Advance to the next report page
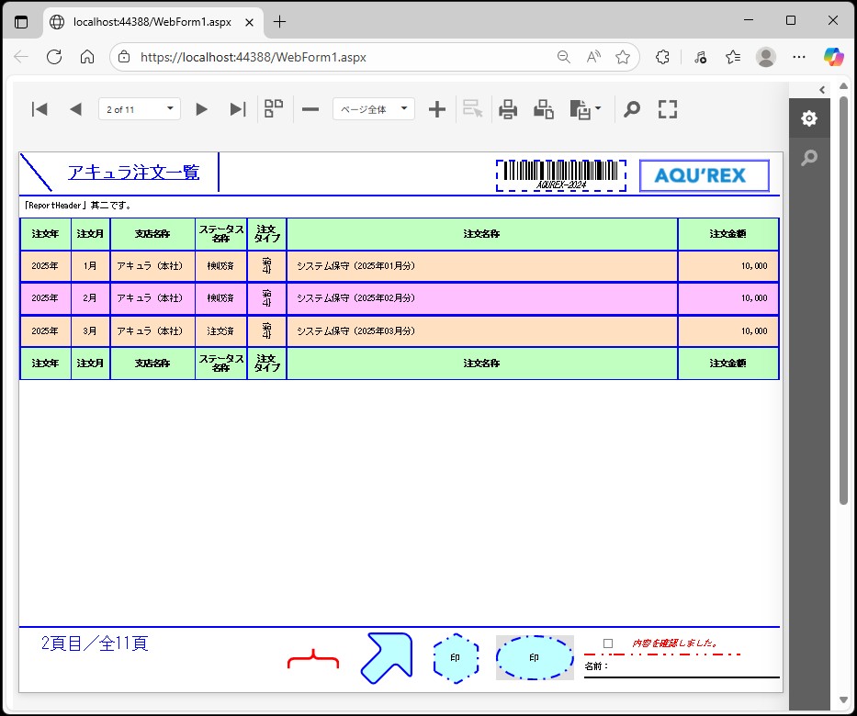Viewport: 857px width, 716px height. (x=202, y=110)
